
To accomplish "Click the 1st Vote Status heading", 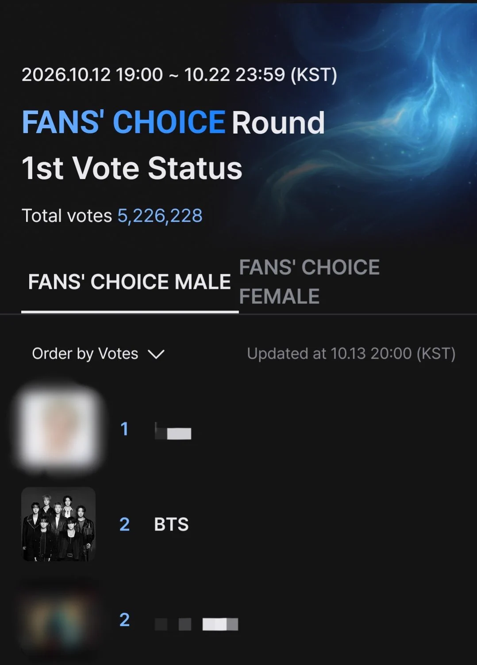I will [132, 168].
